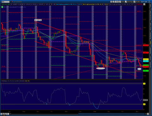Open the Dashboard sidebar tab
The width and height of the screenshot is (152, 116).
[x=150, y=51]
